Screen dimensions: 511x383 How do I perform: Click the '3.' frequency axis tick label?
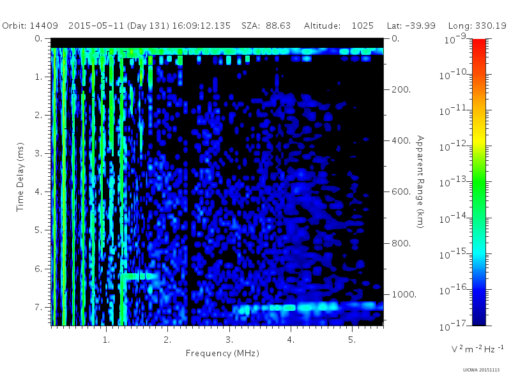(x=229, y=340)
